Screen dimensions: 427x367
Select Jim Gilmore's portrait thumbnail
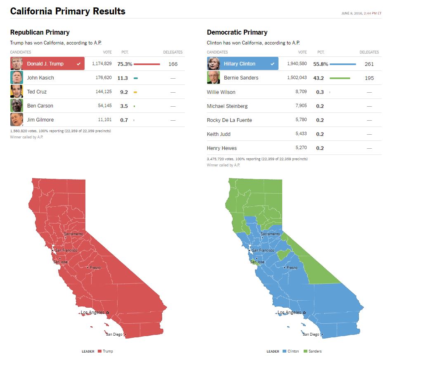(17, 120)
